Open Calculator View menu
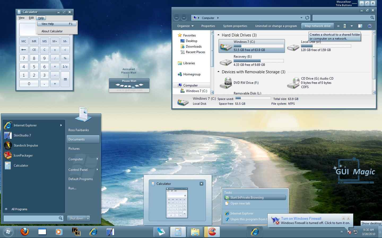 (21, 18)
